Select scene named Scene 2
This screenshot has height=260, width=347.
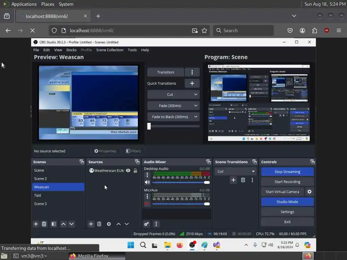[x=58, y=179]
